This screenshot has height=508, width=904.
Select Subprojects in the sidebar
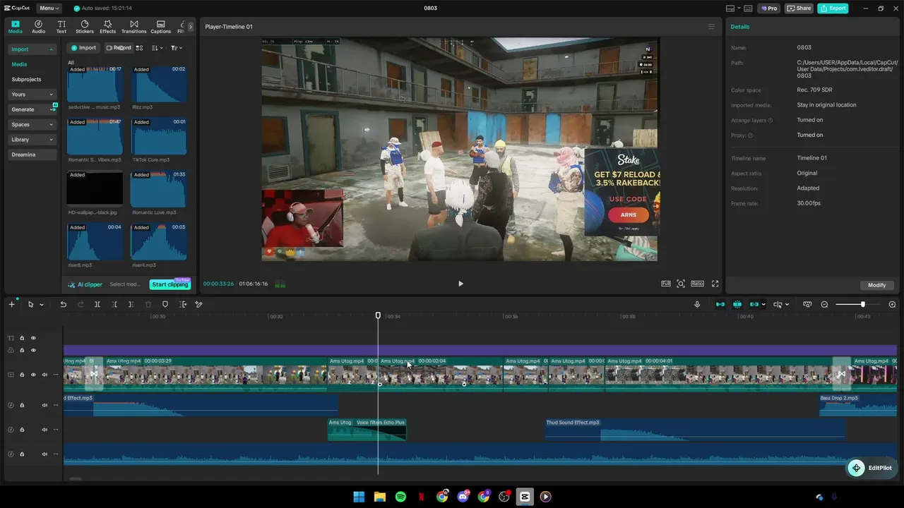tap(27, 80)
